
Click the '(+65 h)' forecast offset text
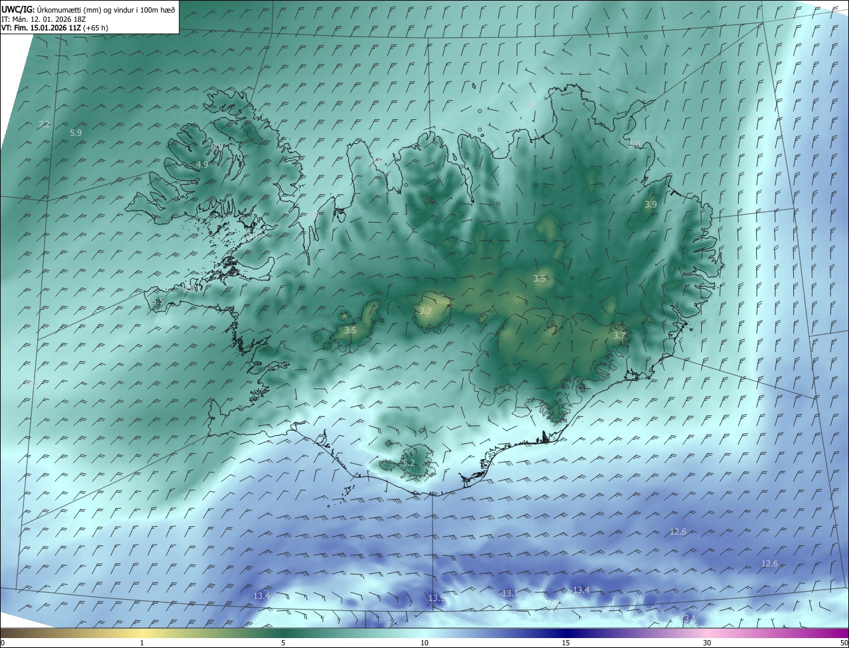point(96,28)
